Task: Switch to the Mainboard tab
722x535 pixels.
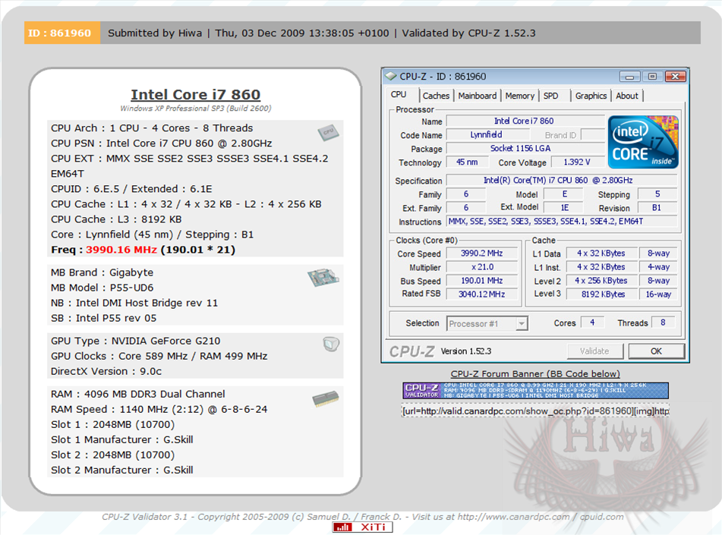Action: (477, 96)
